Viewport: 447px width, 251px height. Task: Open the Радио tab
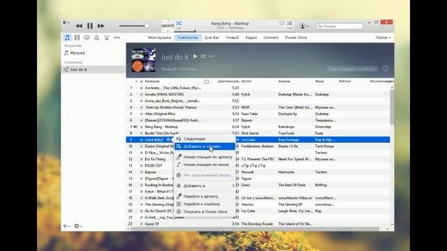[251, 38]
